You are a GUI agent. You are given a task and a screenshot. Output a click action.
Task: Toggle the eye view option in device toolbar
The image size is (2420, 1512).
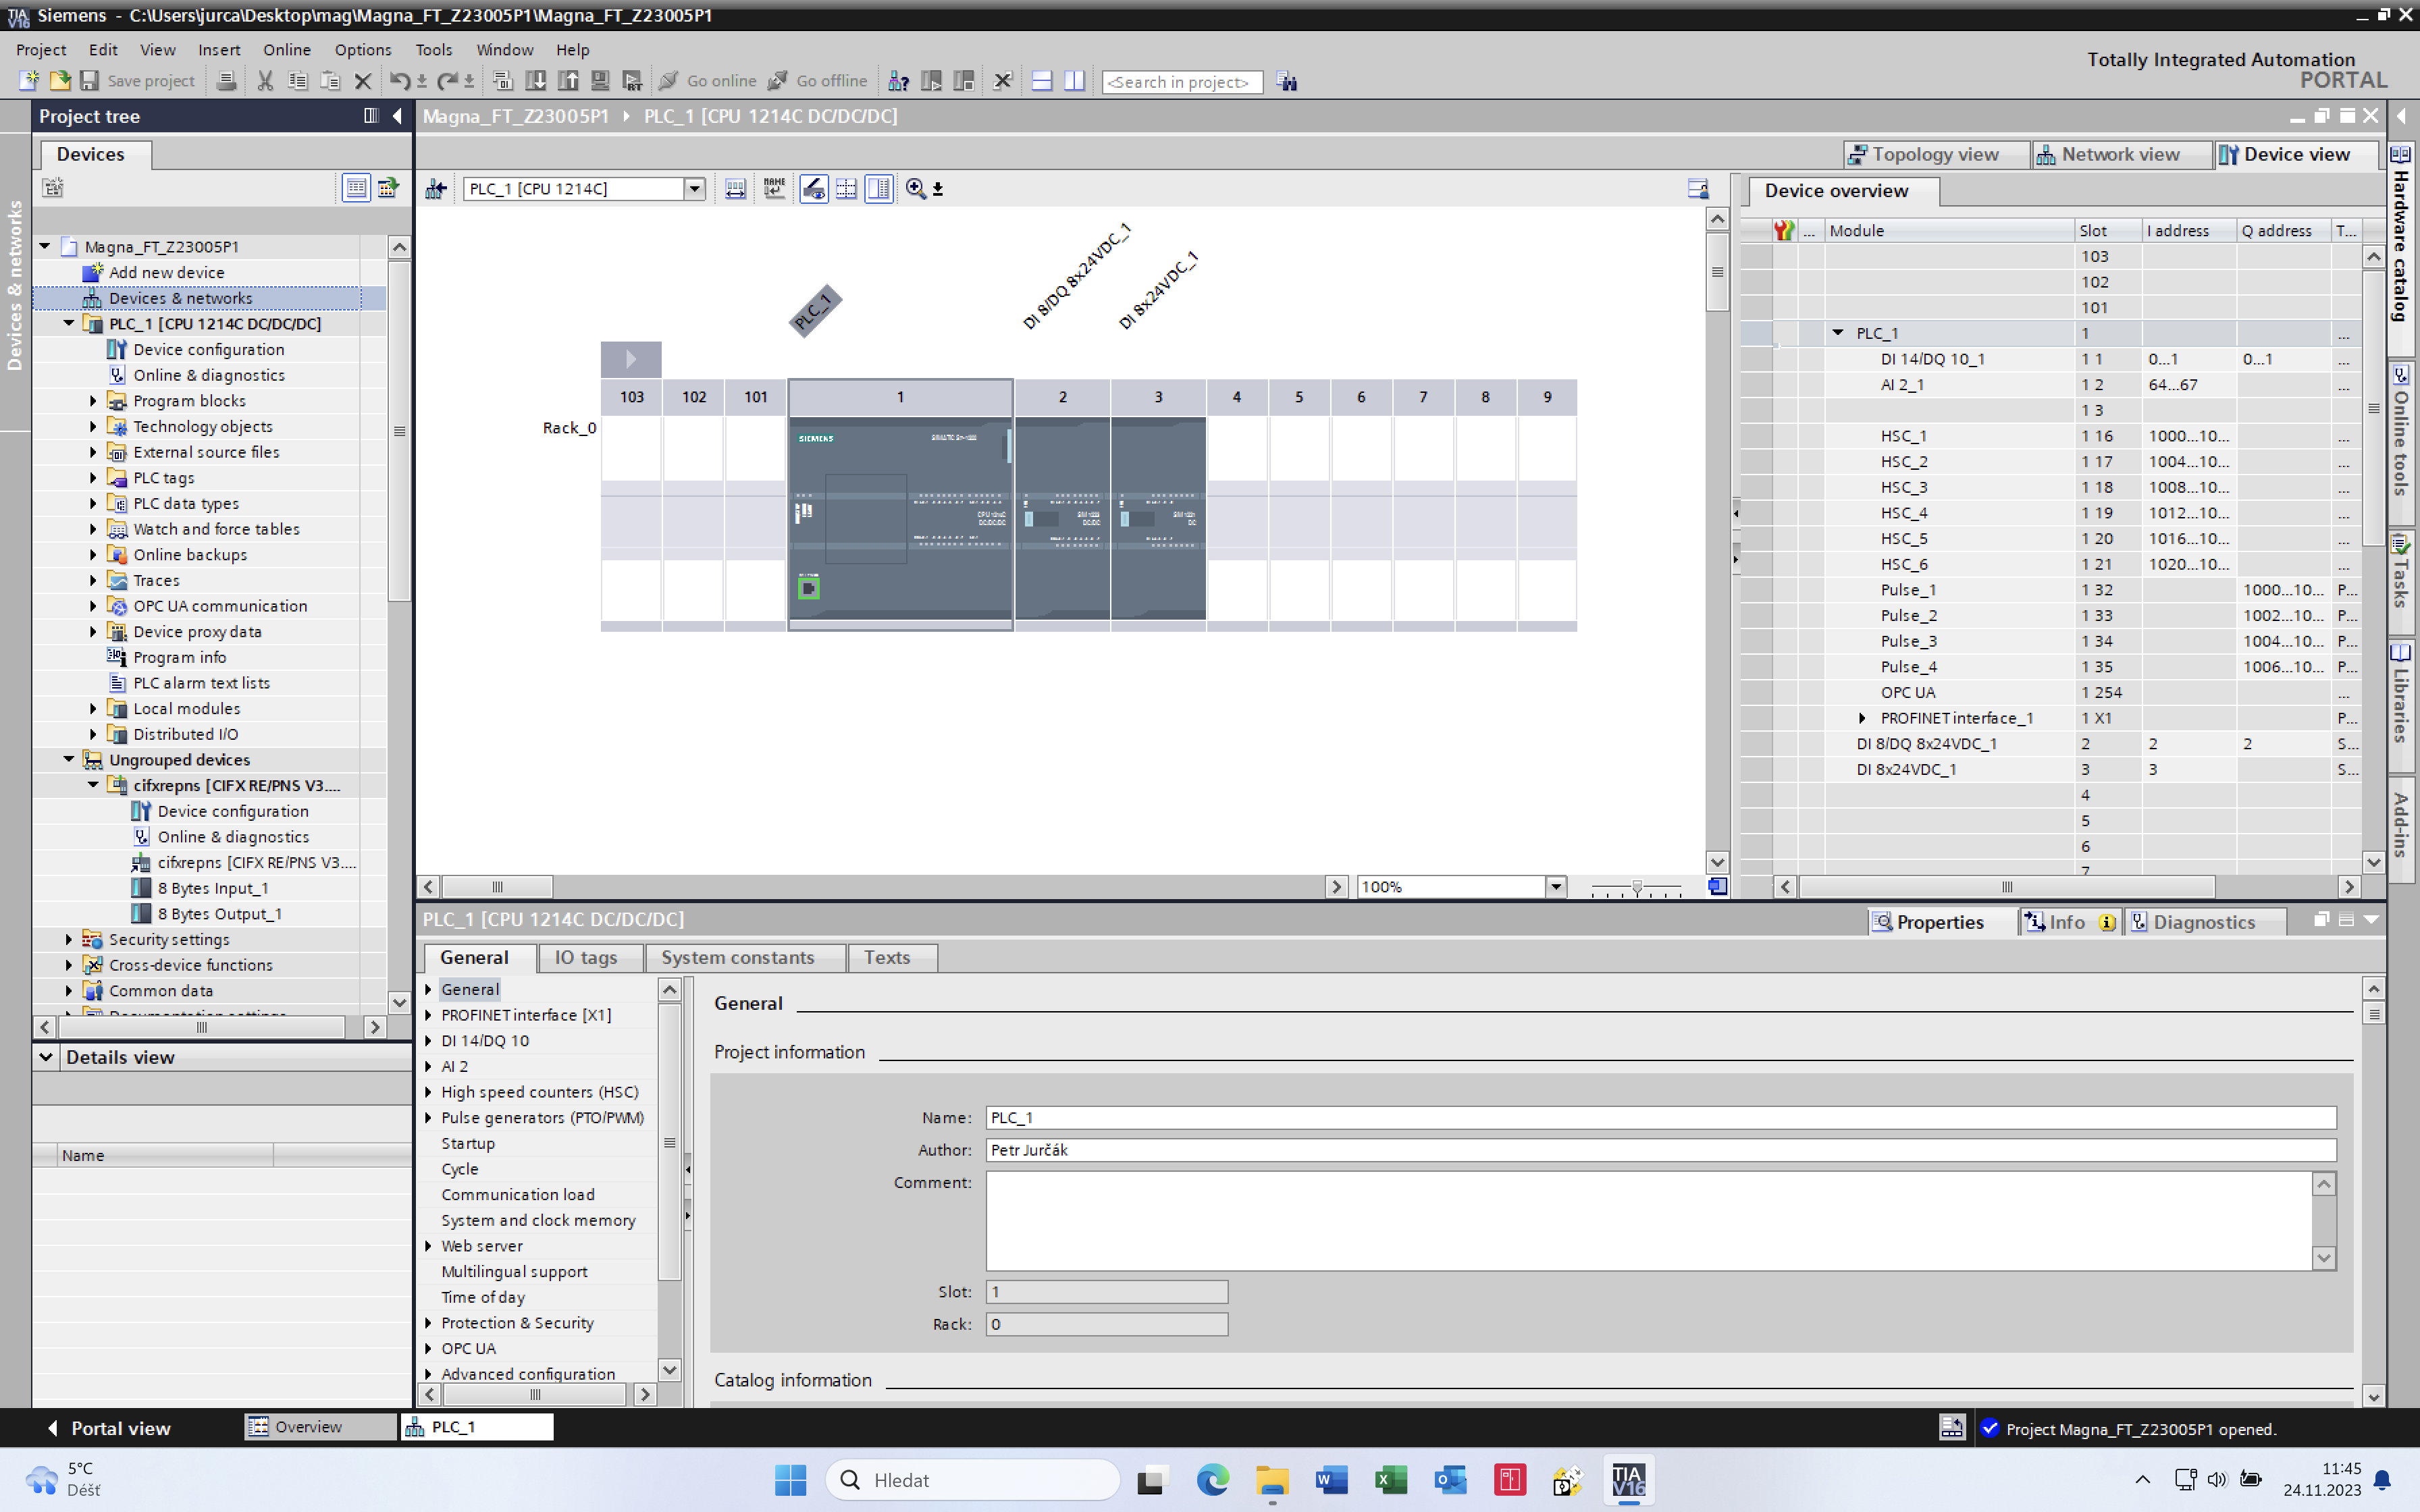point(814,189)
